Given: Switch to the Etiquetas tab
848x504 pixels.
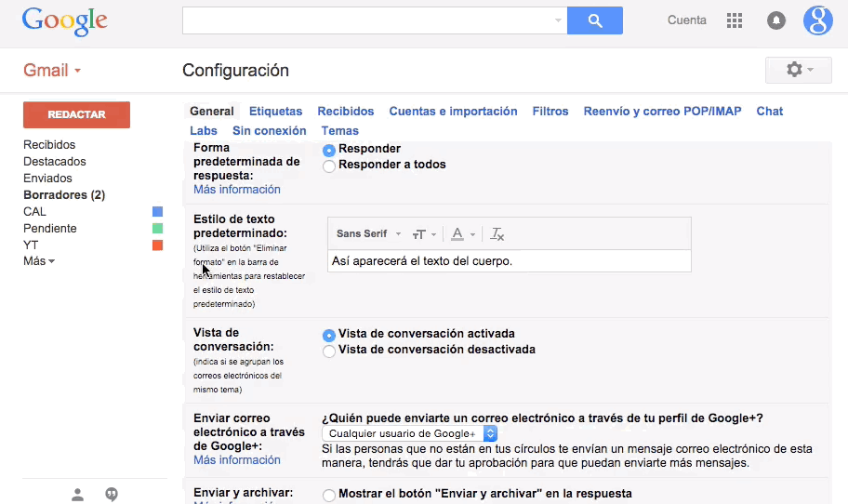Looking at the screenshot, I should point(275,111).
